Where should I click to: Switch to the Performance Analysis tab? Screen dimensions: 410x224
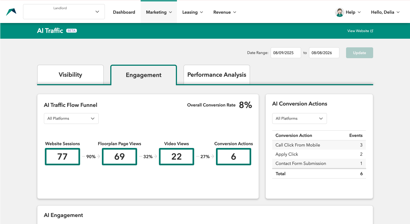pos(217,75)
